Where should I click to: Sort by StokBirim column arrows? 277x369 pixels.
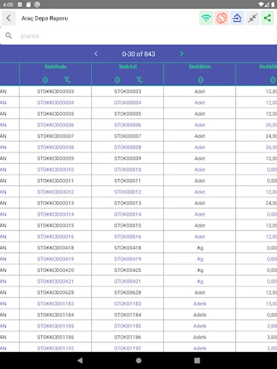200,80
